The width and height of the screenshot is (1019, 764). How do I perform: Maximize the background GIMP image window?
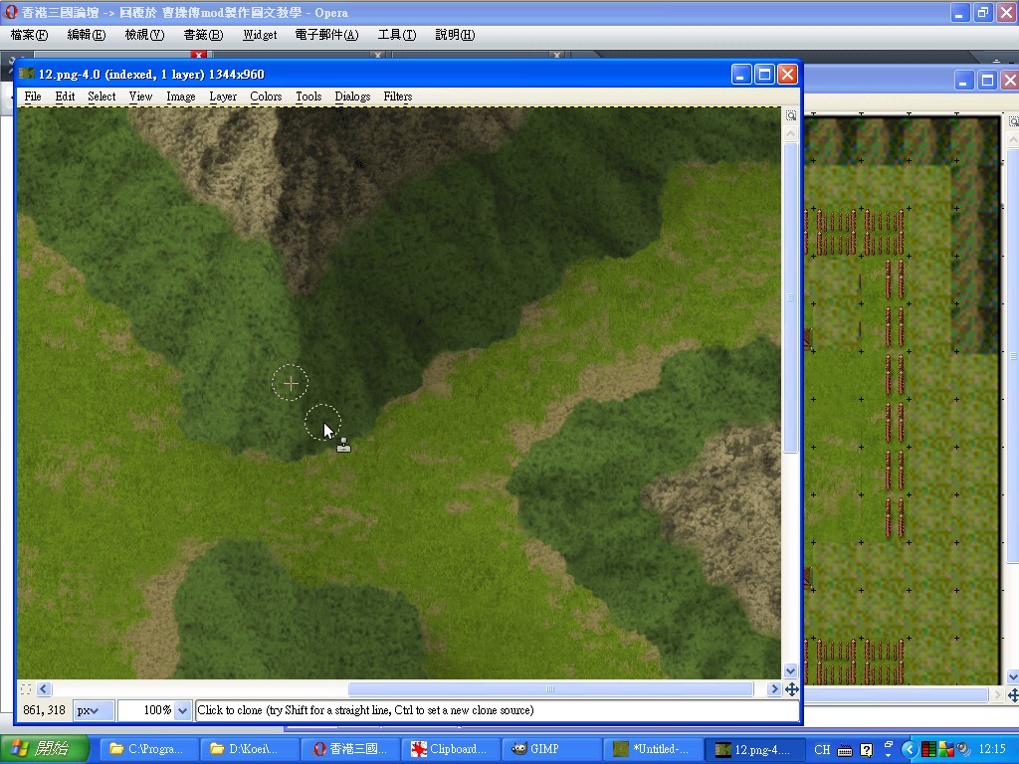click(x=987, y=81)
